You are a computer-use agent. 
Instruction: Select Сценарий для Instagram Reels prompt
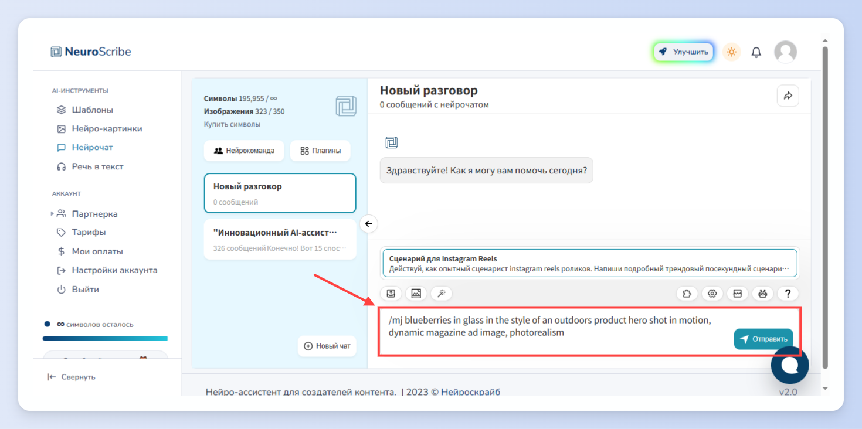pos(589,264)
